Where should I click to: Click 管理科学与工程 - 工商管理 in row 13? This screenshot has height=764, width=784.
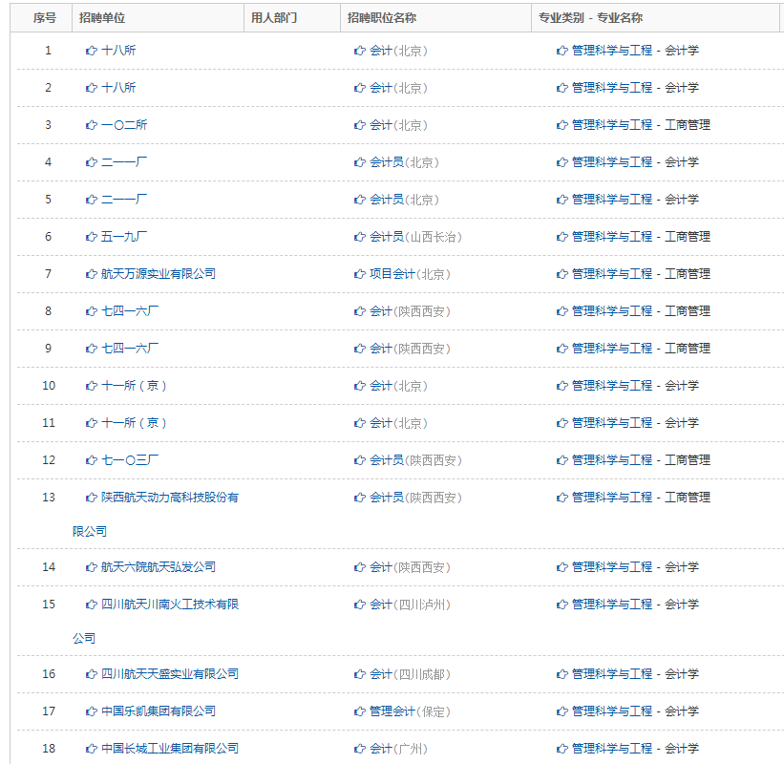(641, 498)
